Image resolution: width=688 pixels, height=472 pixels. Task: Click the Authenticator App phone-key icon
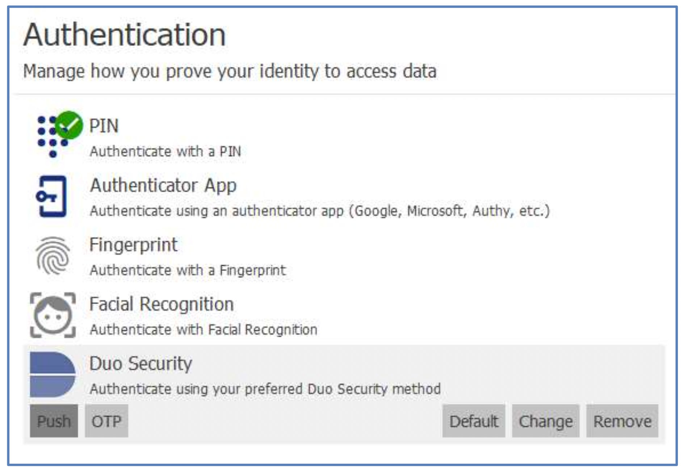(x=52, y=197)
